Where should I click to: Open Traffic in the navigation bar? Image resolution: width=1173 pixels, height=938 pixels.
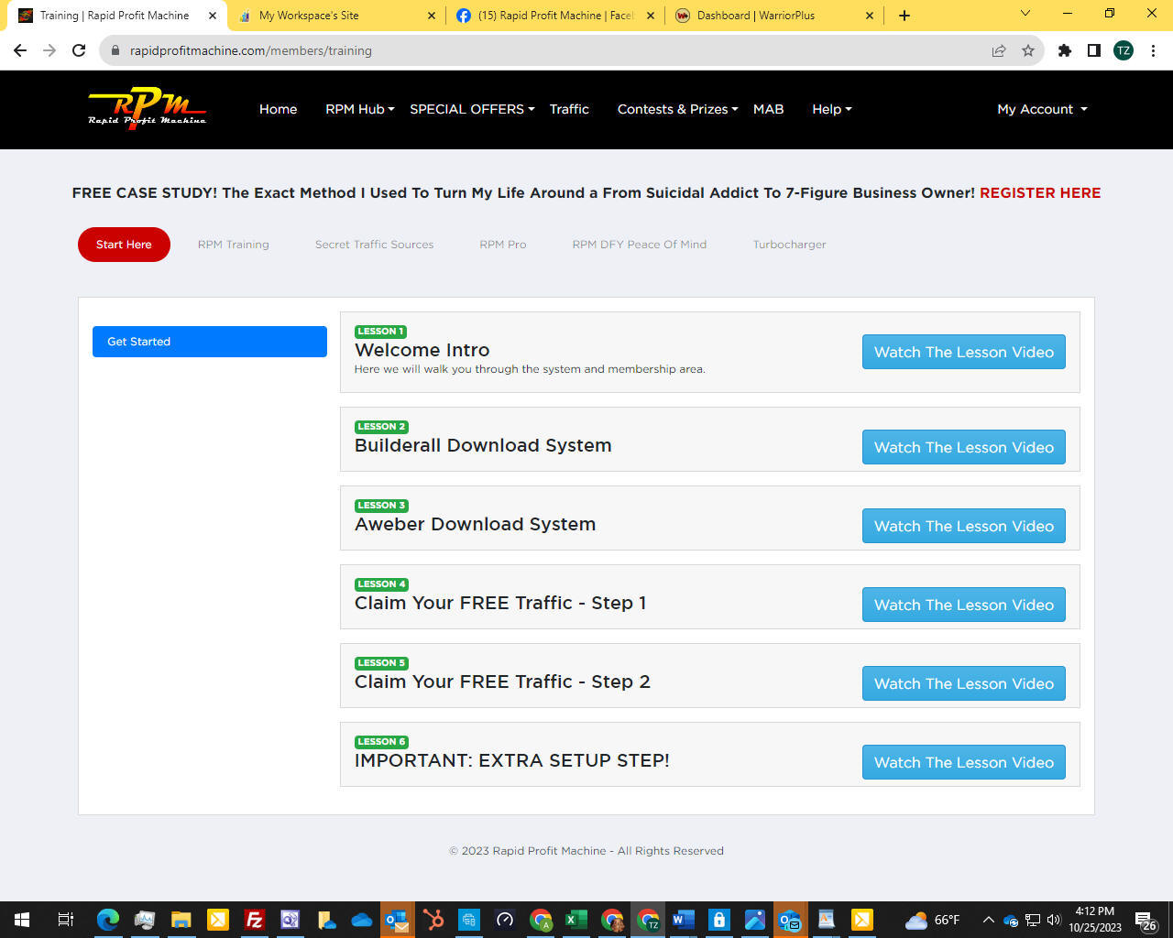pyautogui.click(x=569, y=109)
